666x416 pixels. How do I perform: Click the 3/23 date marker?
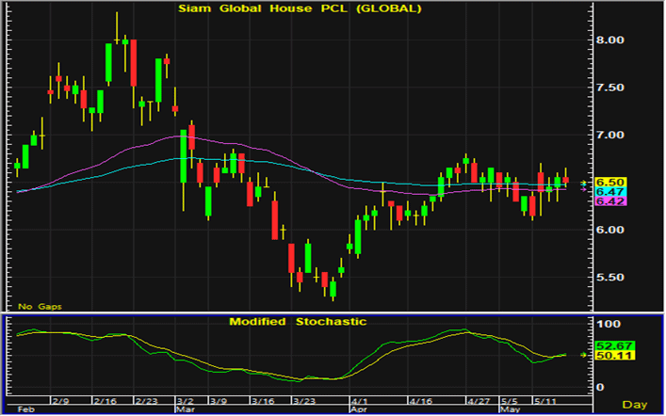coord(304,401)
